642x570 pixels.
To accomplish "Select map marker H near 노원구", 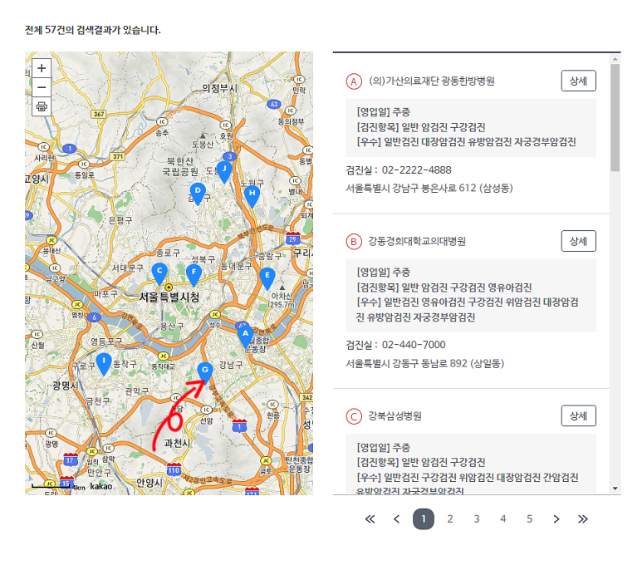I will (252, 197).
